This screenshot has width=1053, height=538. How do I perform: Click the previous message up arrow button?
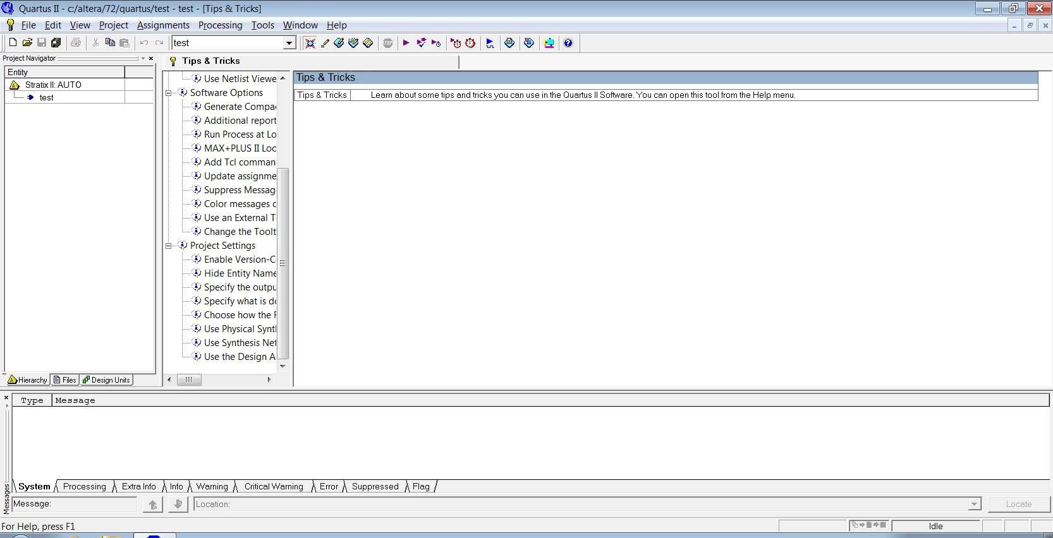click(x=152, y=504)
